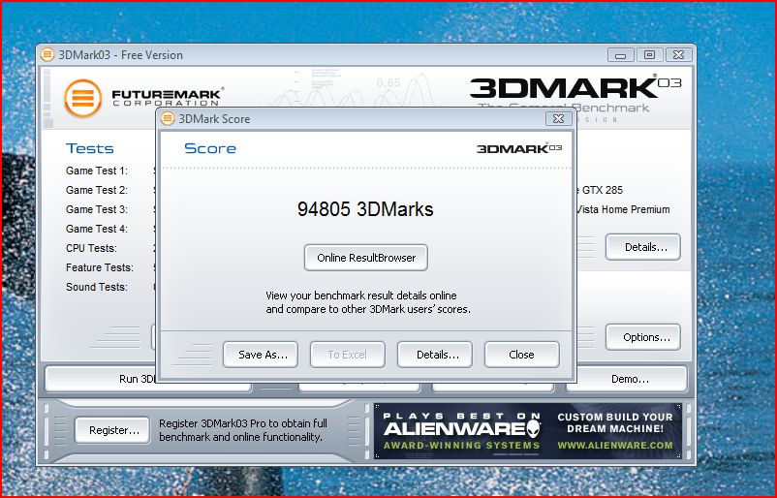Image resolution: width=777 pixels, height=498 pixels.
Task: Click the Game Test 3 label
Action: click(x=97, y=209)
